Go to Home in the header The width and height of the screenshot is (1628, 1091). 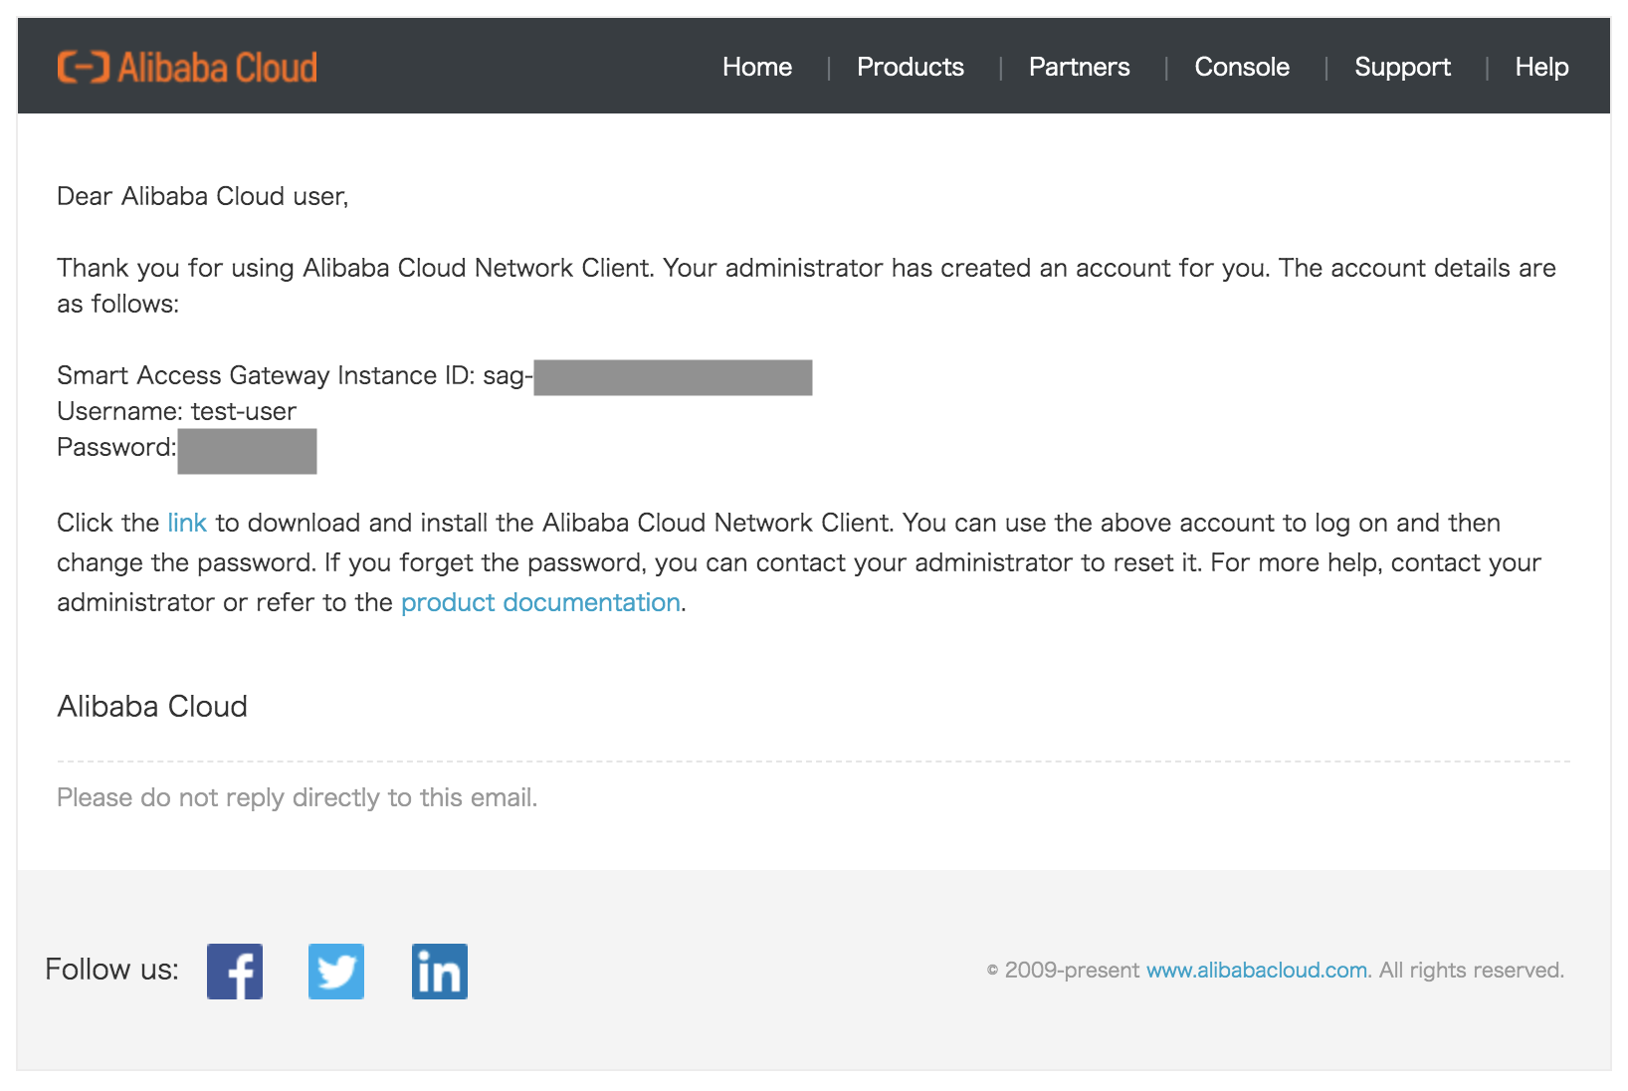[x=757, y=67]
